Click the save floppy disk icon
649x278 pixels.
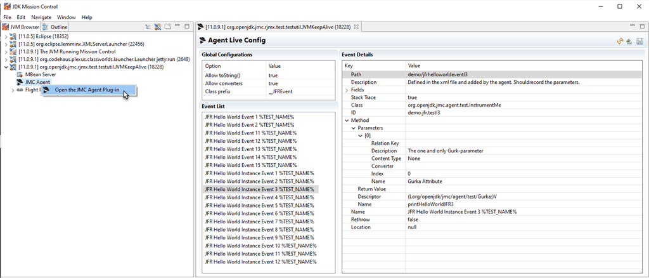click(x=639, y=41)
